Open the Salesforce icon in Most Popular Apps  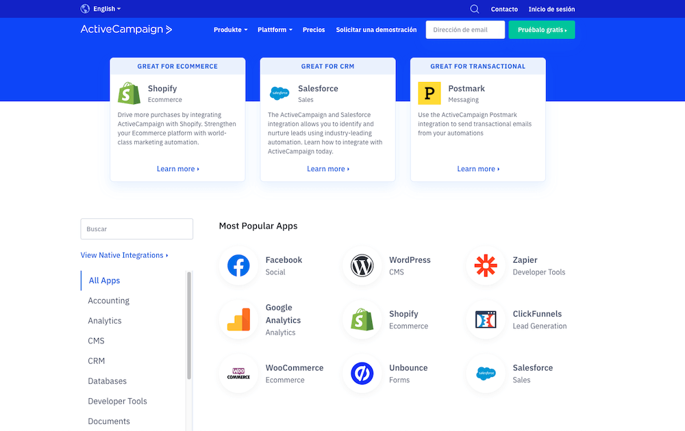pos(486,374)
